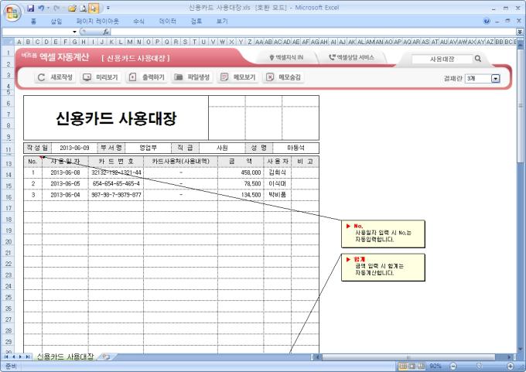Select the user cell 박비품
The height and width of the screenshot is (372, 526).
click(x=278, y=195)
